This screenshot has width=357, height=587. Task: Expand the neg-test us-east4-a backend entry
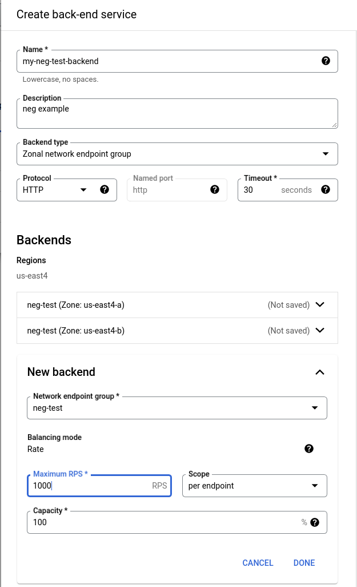320,304
